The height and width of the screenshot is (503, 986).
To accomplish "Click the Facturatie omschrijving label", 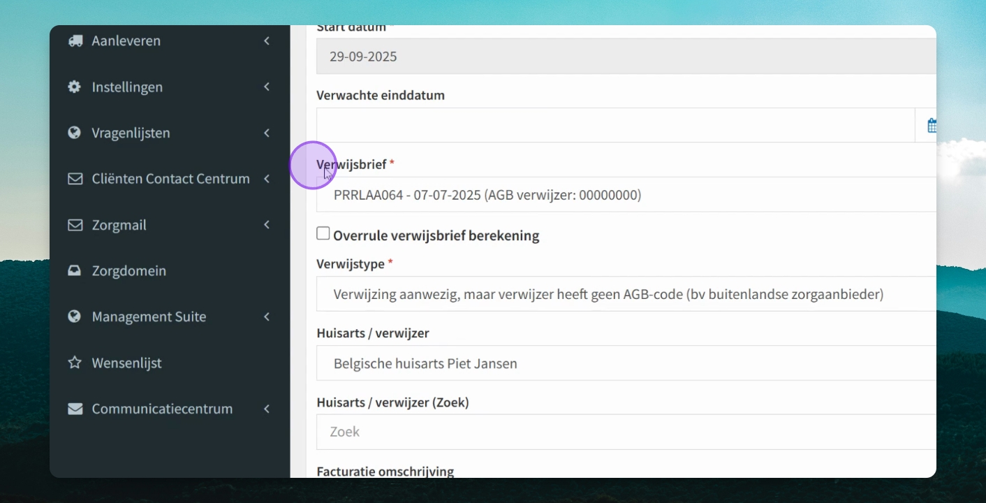I will (385, 471).
